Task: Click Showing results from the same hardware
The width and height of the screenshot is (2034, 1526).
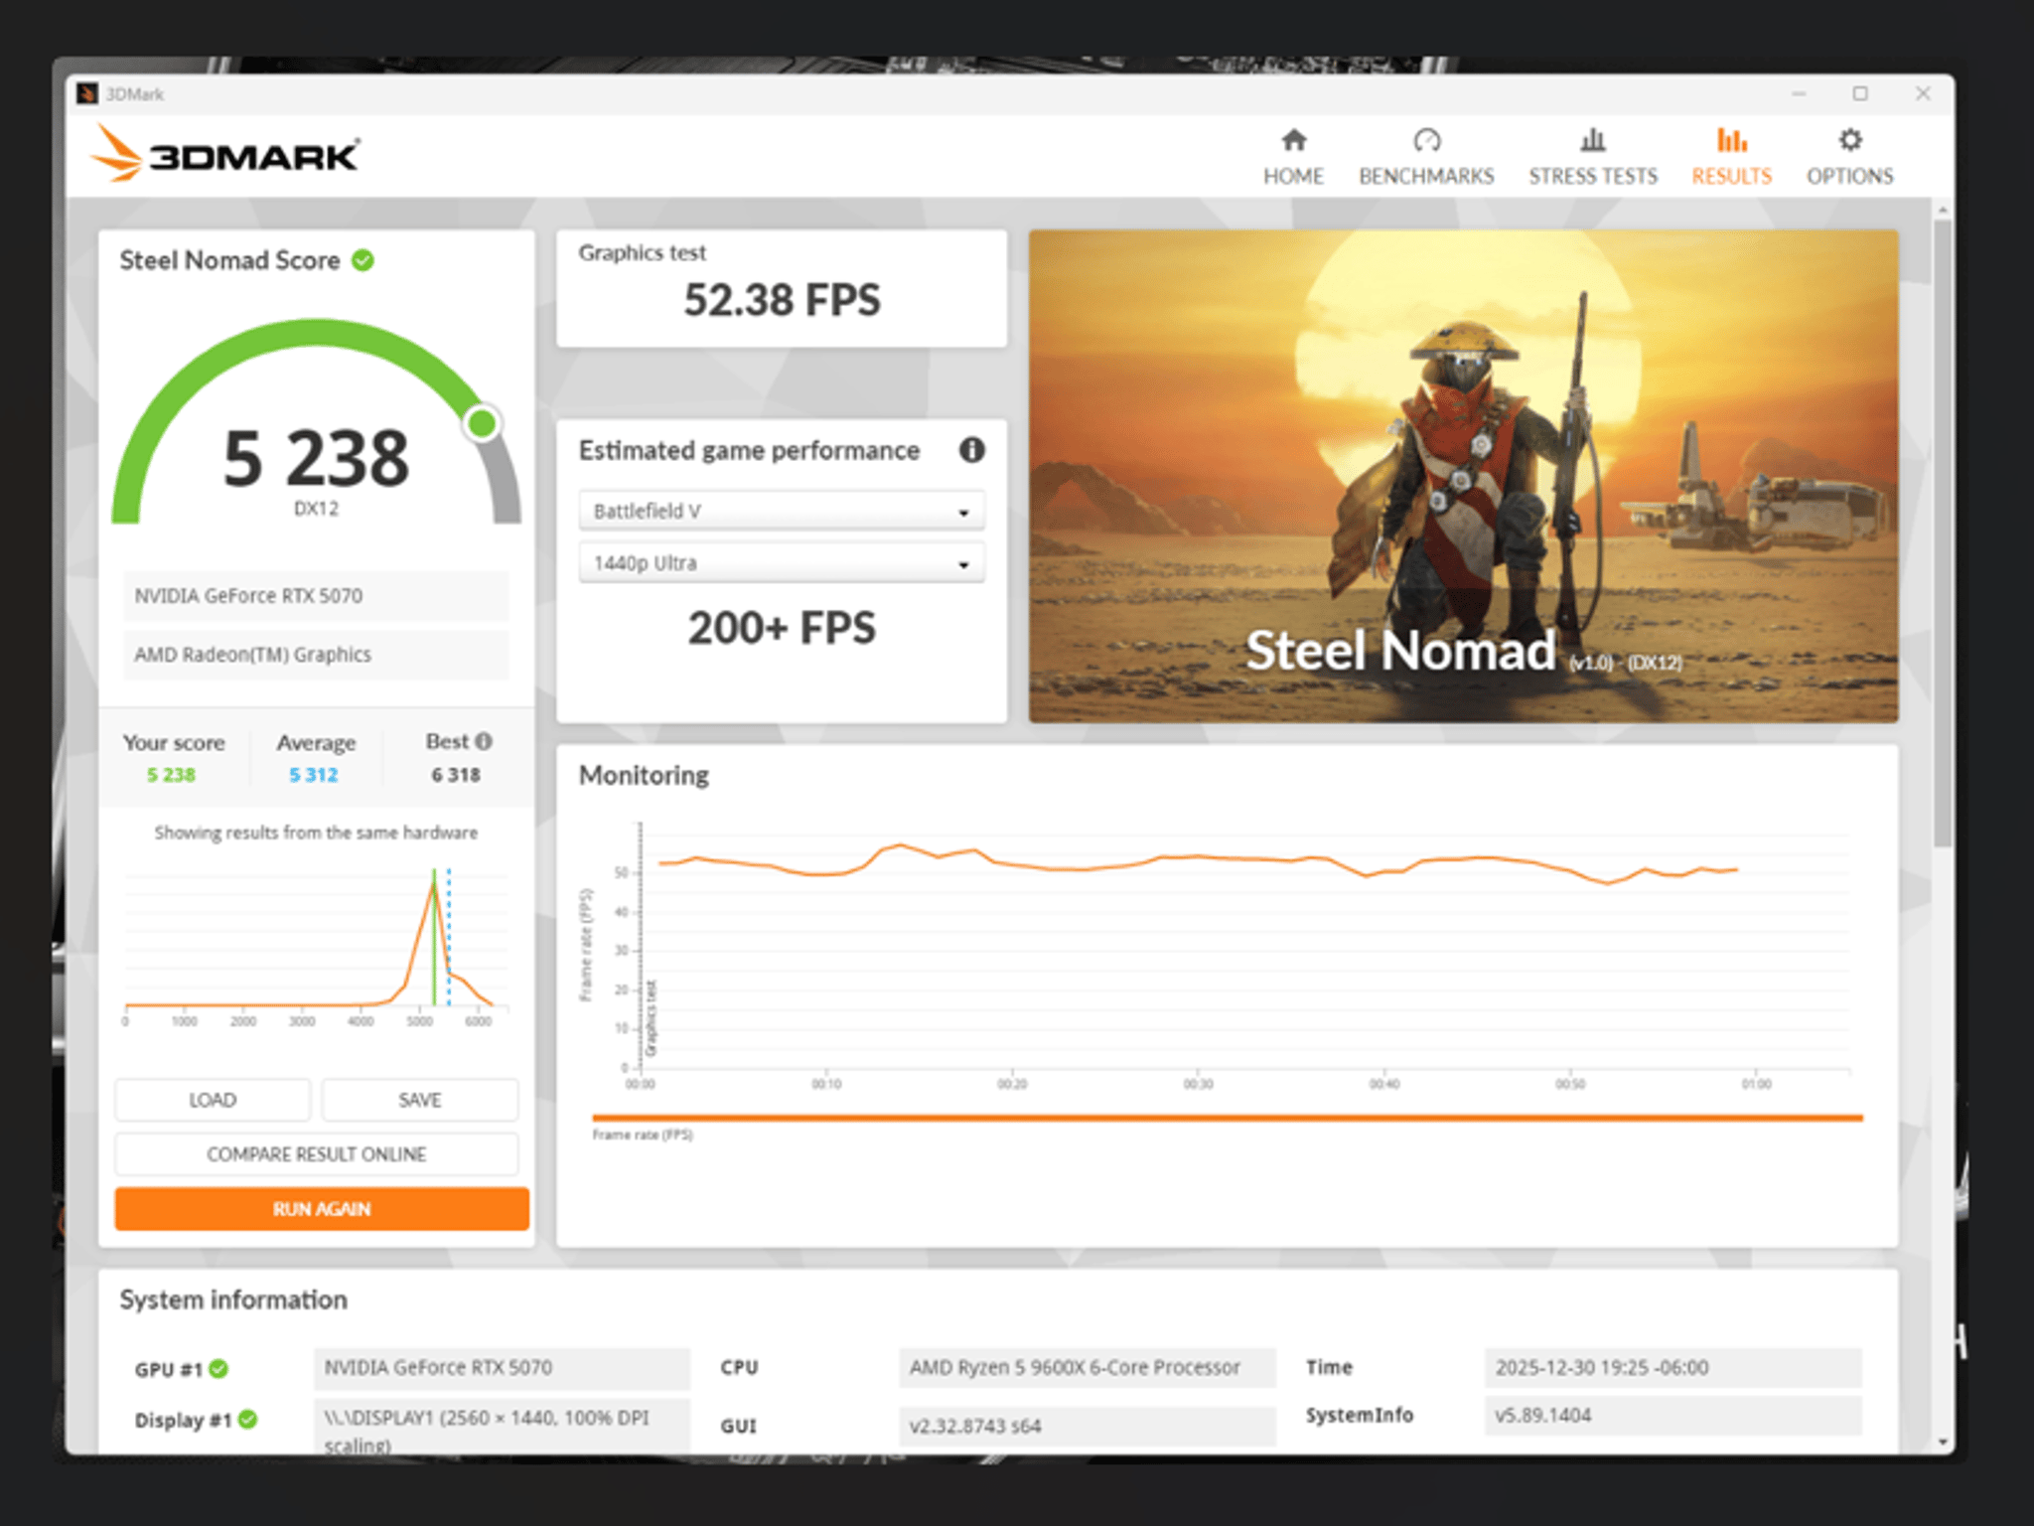Action: (316, 833)
